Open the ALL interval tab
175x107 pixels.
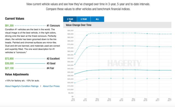97,19
